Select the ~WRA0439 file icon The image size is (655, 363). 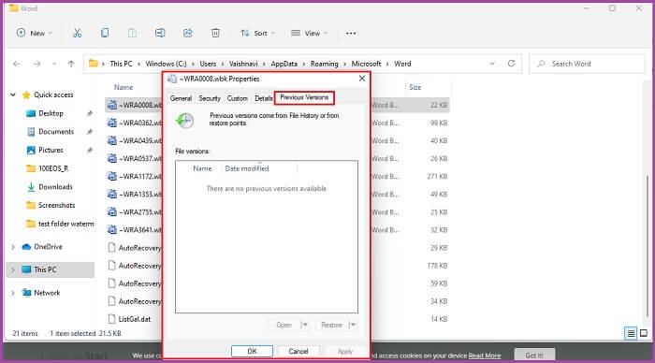pos(112,140)
